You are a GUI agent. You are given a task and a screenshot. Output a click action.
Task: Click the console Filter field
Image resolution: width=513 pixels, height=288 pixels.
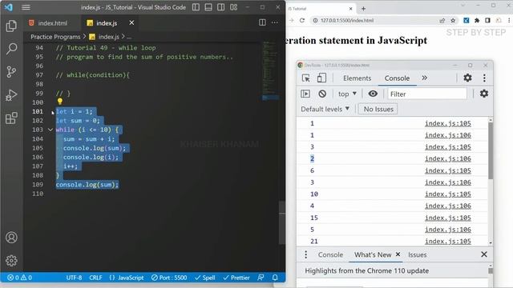tap(427, 94)
